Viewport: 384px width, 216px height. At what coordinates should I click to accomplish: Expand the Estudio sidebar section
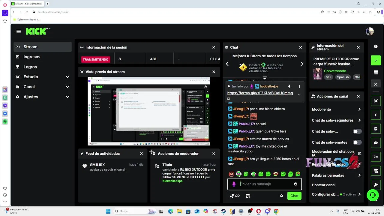pyautogui.click(x=67, y=77)
